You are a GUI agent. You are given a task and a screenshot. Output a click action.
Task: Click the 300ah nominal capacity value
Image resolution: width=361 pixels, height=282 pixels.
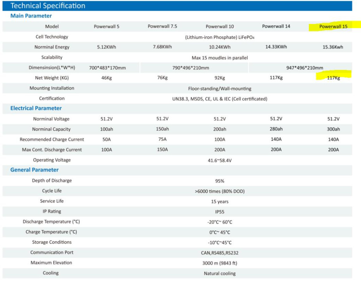pos(333,129)
